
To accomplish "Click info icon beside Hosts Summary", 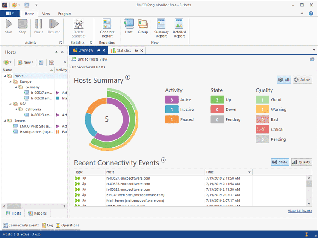I will coord(127,78).
